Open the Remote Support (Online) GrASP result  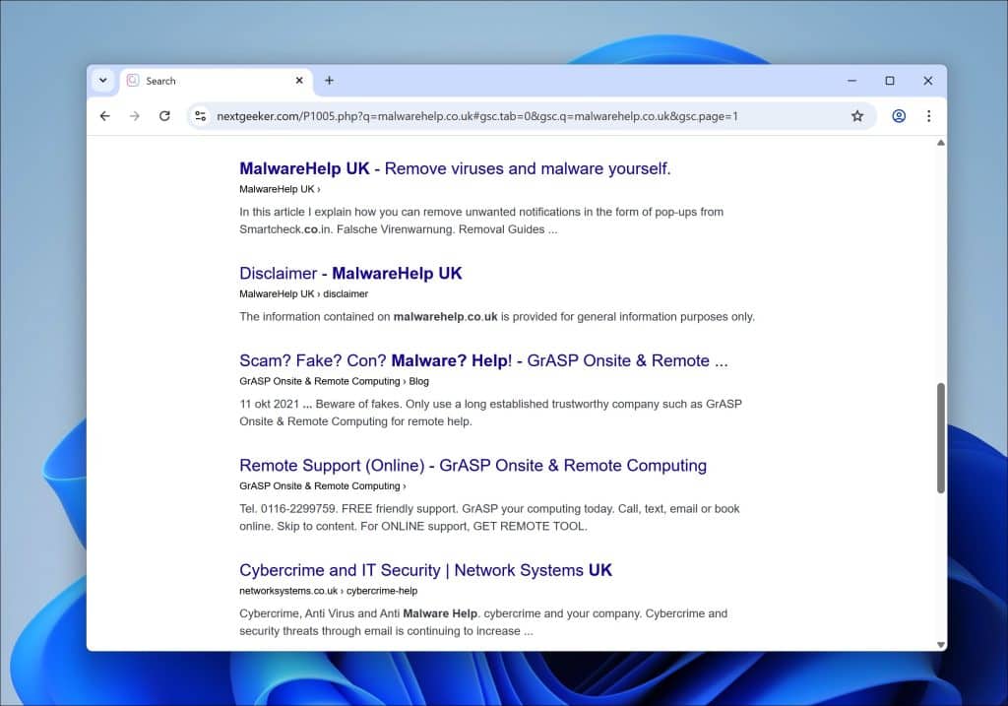(x=473, y=465)
